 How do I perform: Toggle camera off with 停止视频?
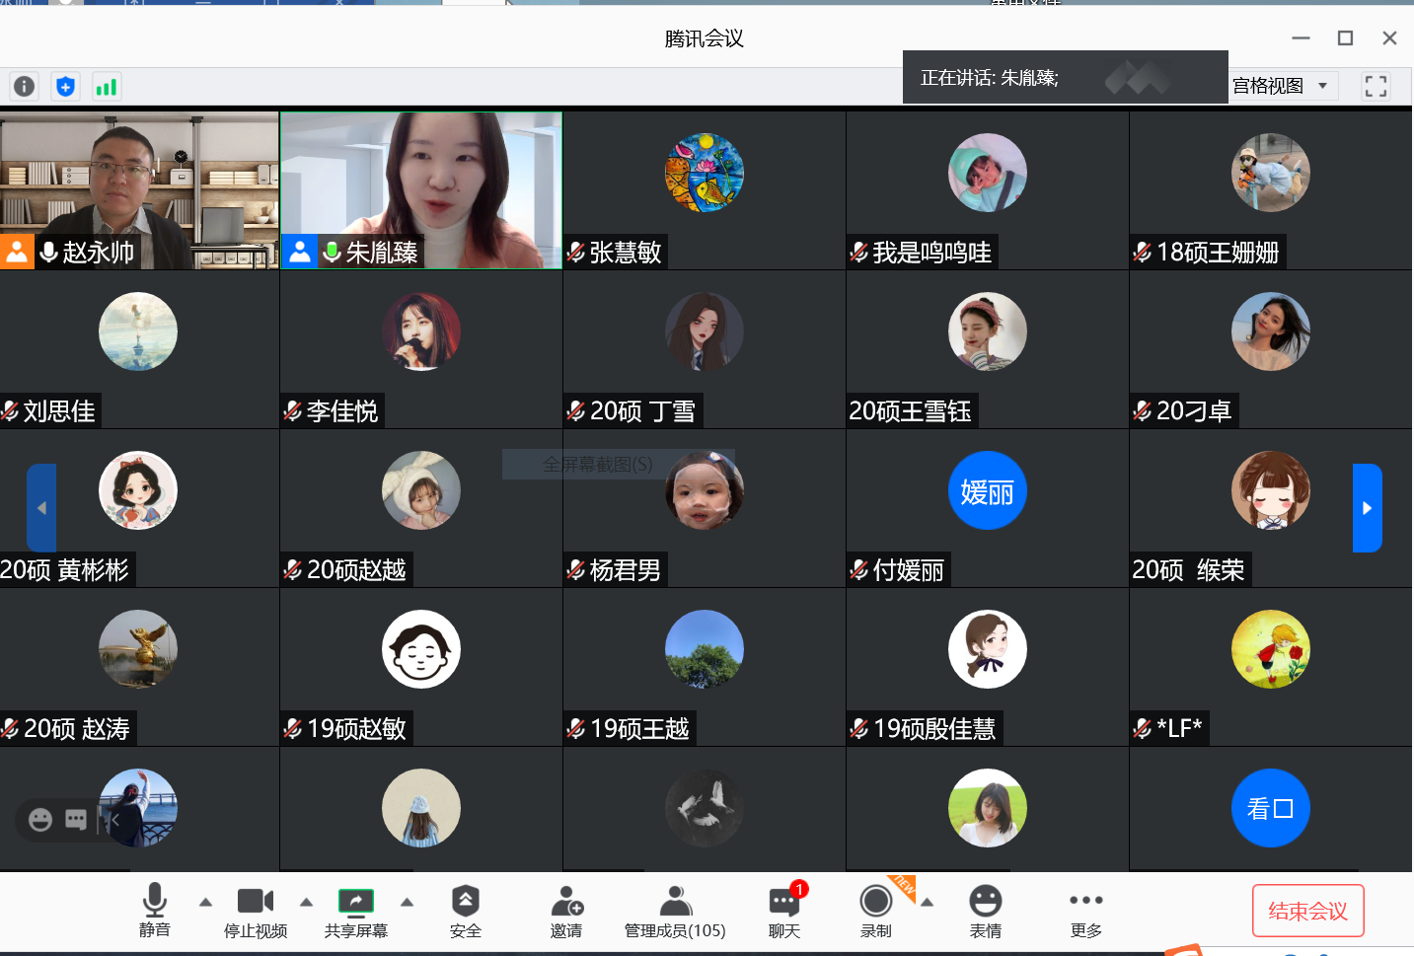[256, 911]
